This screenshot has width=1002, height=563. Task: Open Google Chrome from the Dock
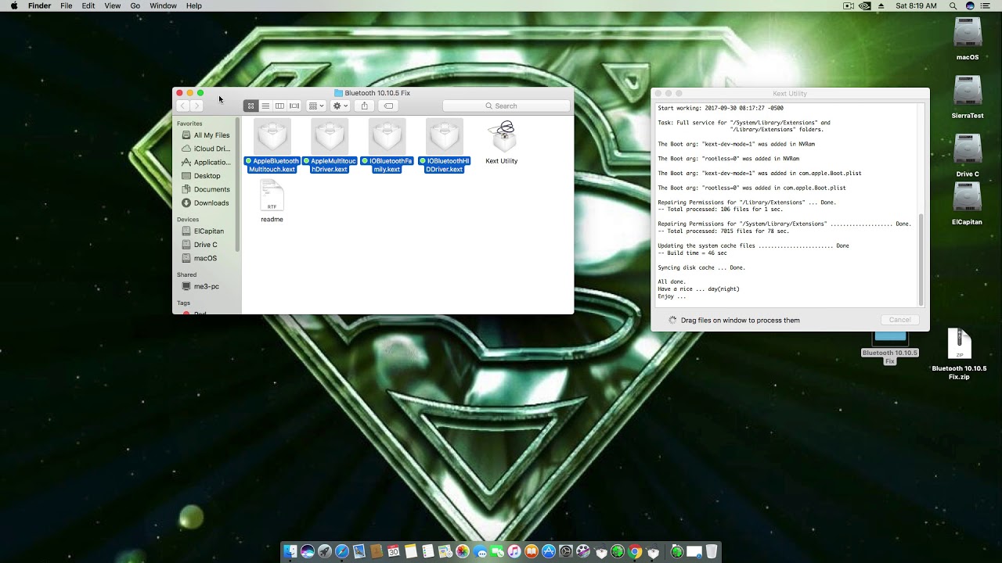[635, 551]
